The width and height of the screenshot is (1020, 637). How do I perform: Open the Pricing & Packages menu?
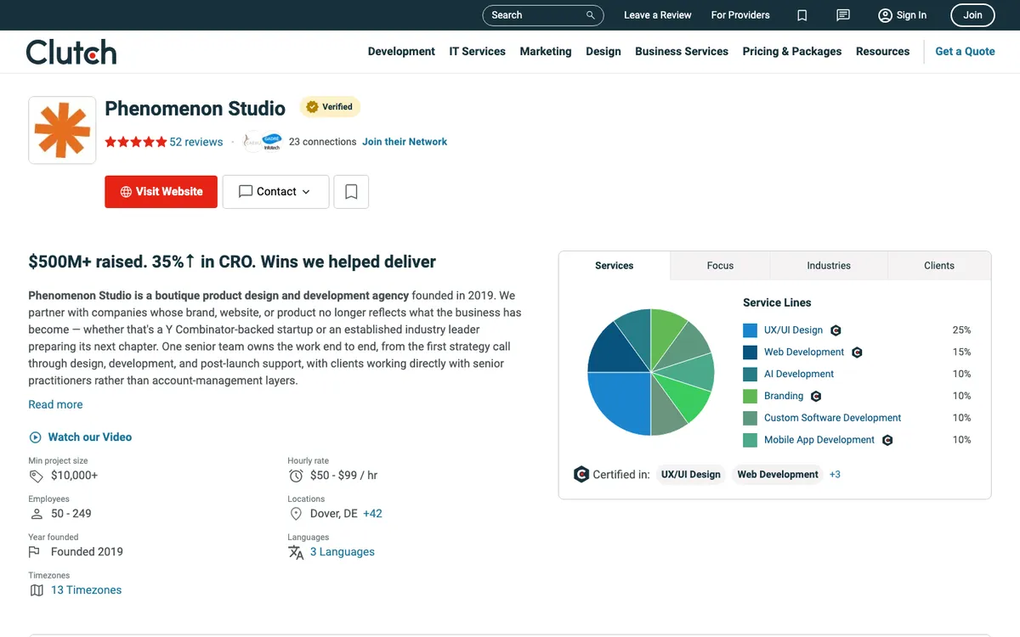792,52
